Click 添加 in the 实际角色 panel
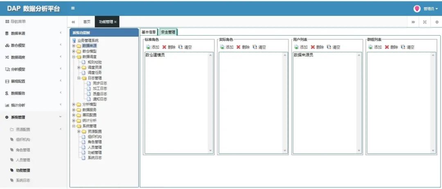This screenshot has width=442, height=189. tap(227, 47)
